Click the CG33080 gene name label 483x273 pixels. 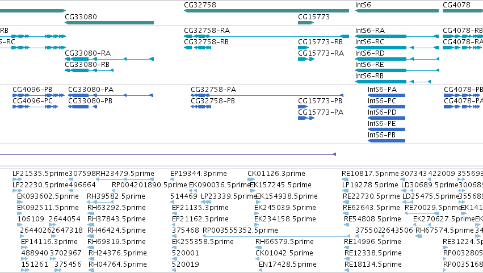point(81,16)
